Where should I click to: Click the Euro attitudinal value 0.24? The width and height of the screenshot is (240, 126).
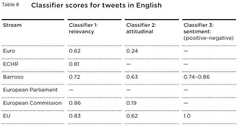[132, 51]
